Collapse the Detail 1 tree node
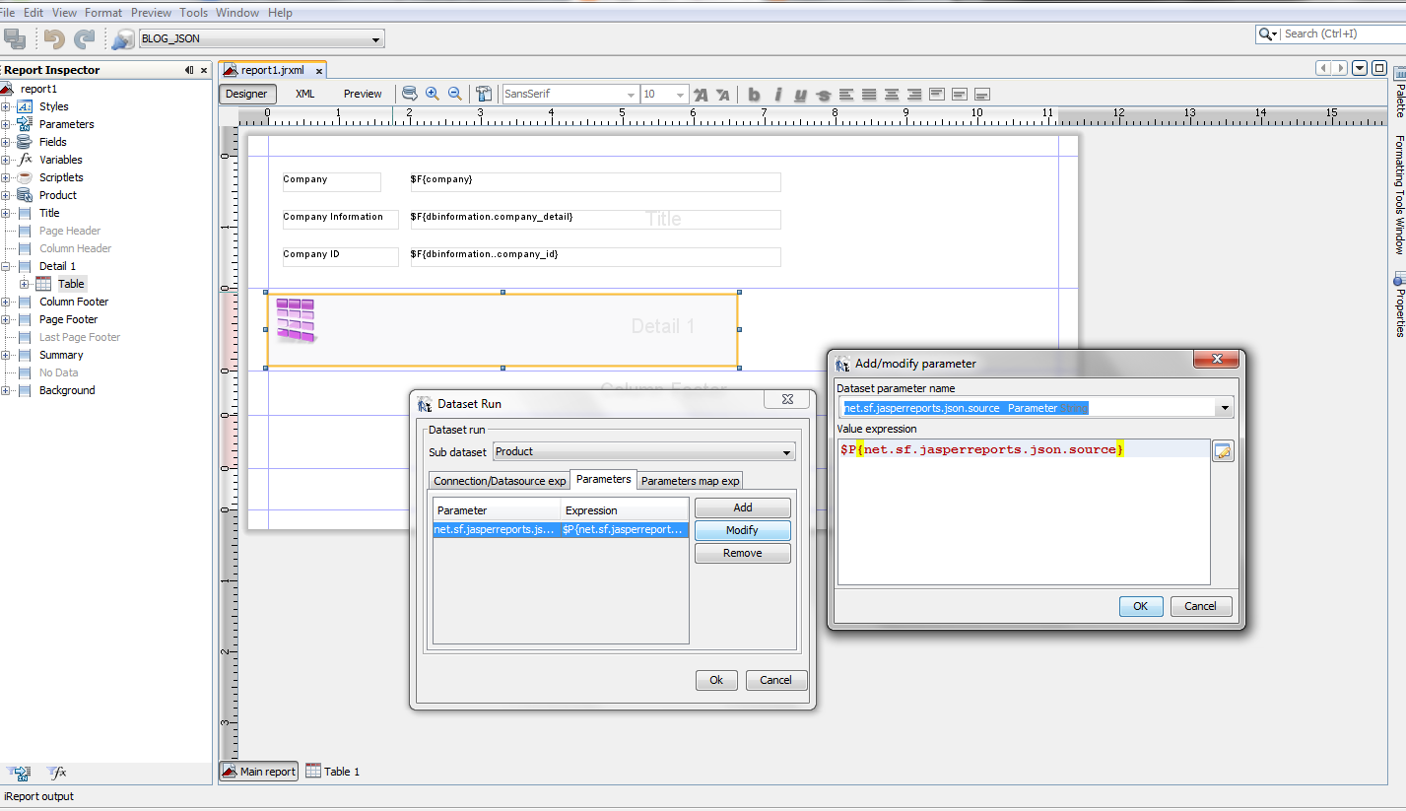Screen dimensions: 1406x811 [6, 266]
